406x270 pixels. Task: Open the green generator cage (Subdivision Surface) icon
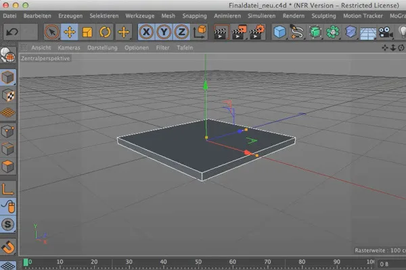pos(315,32)
